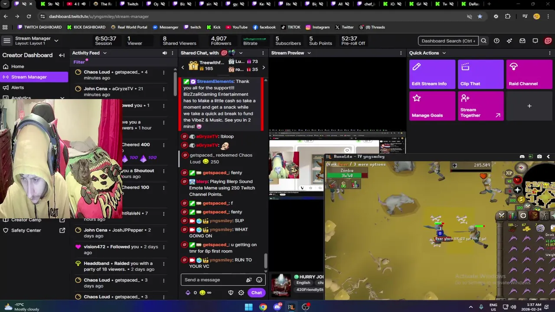Open the chat emote picker
The height and width of the screenshot is (312, 555).
pyautogui.click(x=259, y=280)
